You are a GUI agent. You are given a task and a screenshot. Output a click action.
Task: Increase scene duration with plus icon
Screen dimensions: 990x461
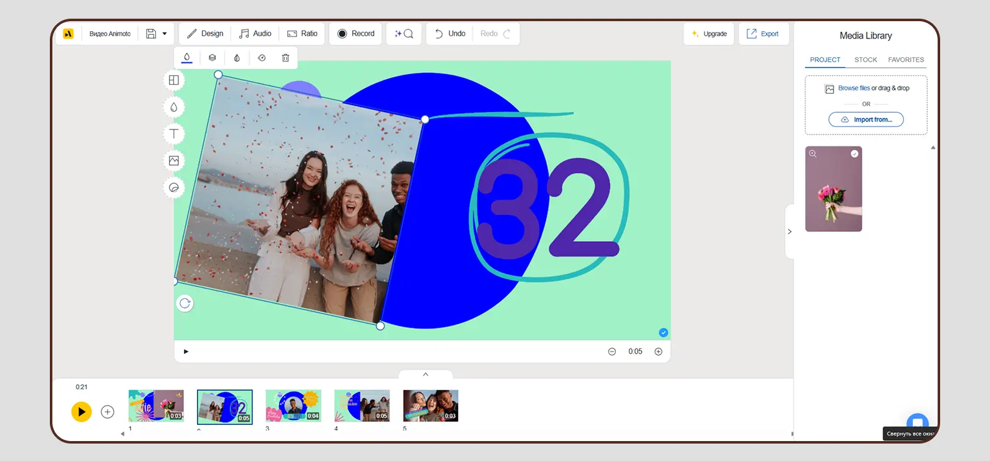(x=658, y=351)
